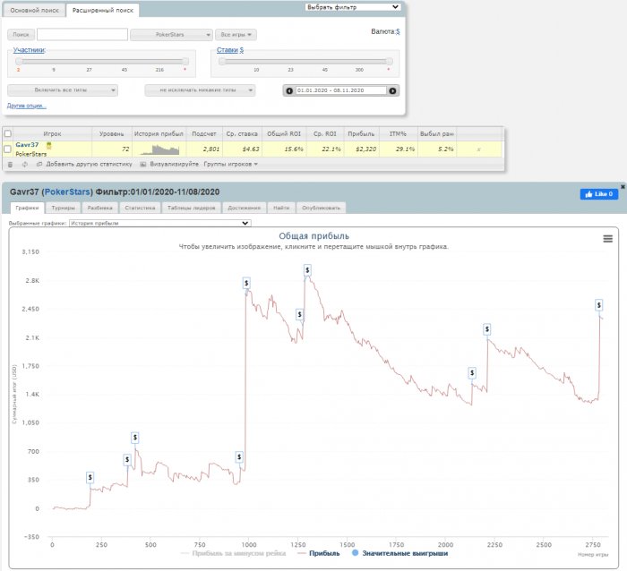627x571 pixels.
Task: Open the Все игры dropdown
Action: [237, 35]
